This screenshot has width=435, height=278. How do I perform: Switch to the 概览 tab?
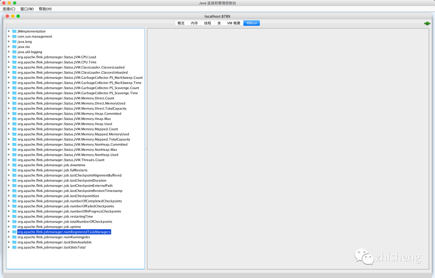[181, 23]
